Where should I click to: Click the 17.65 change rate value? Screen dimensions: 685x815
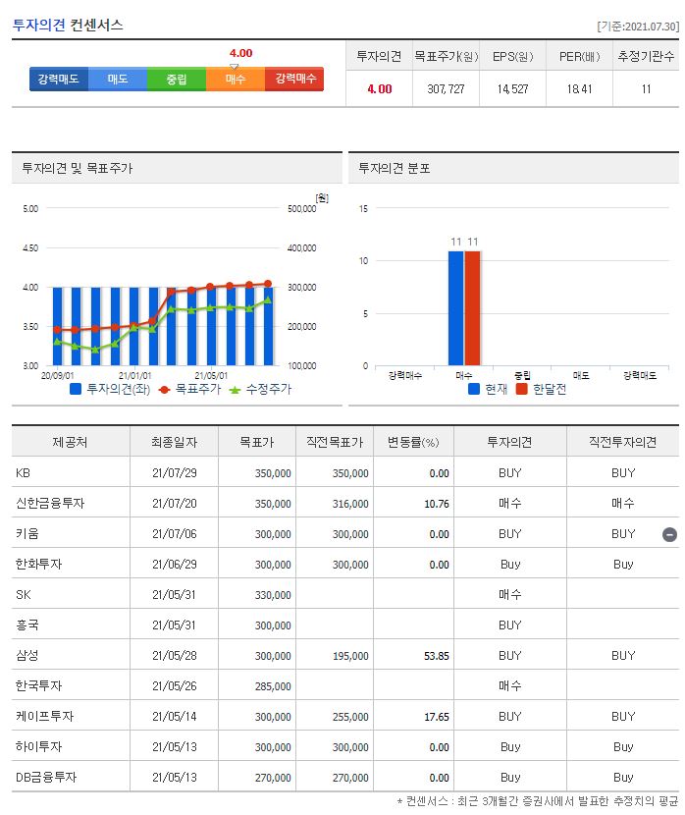click(437, 717)
